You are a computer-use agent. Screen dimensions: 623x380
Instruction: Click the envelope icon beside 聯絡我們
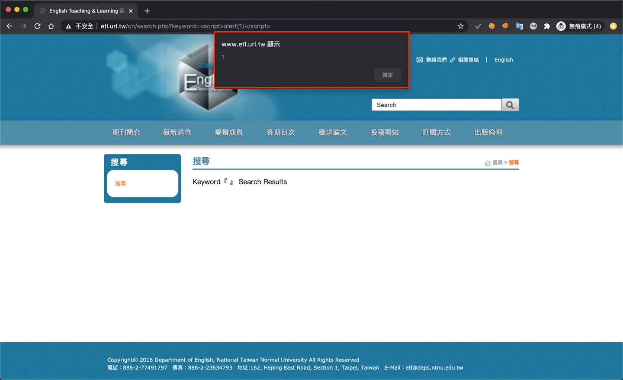[x=420, y=60]
